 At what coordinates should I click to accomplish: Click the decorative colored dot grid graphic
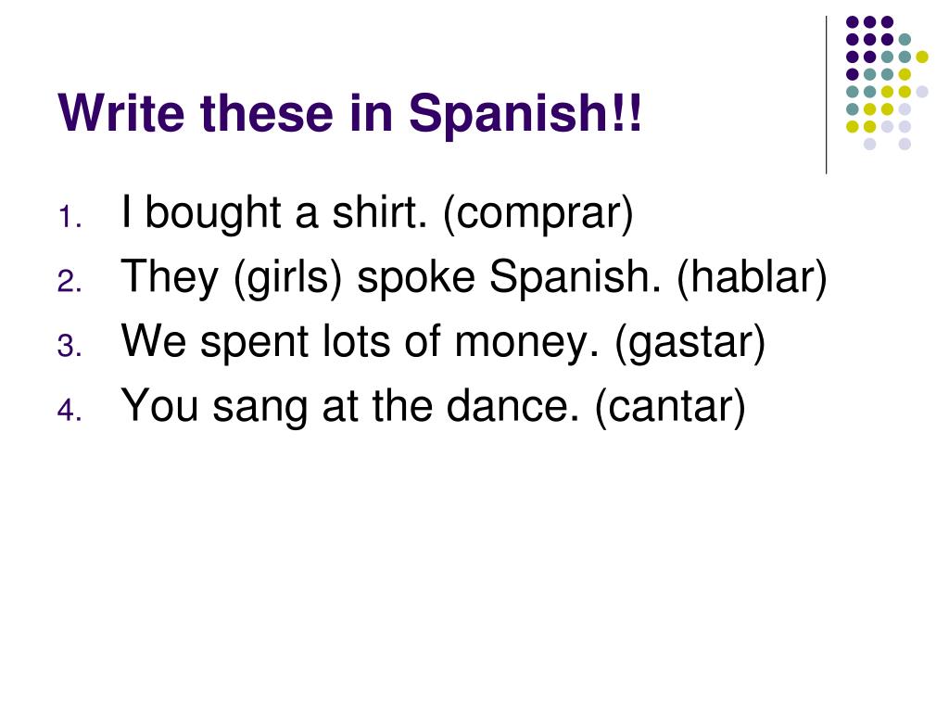point(887,83)
